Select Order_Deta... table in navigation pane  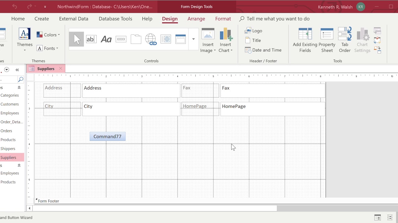(x=12, y=122)
